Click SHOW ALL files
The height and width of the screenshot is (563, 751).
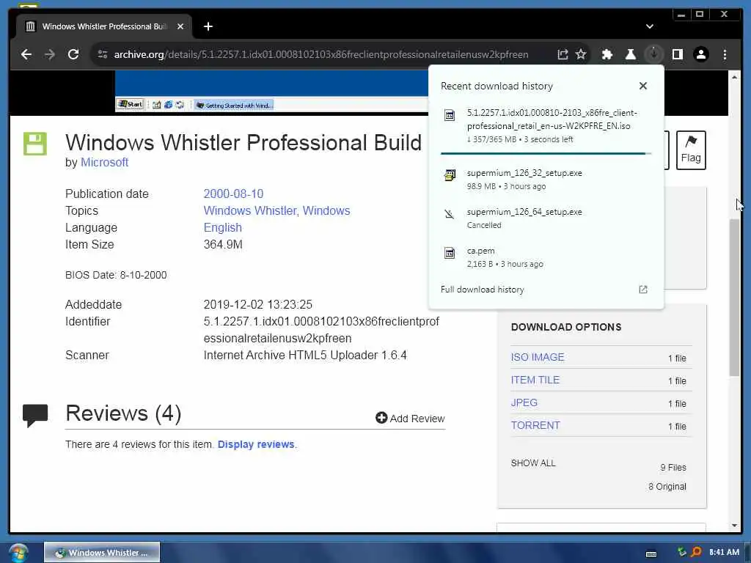tap(533, 463)
